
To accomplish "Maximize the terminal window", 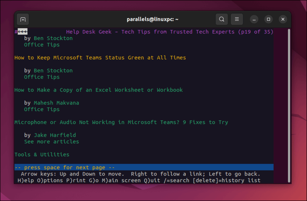I will (x=268, y=19).
